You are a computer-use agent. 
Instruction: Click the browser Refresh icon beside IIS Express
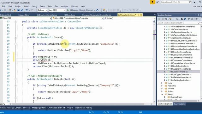click(98, 10)
